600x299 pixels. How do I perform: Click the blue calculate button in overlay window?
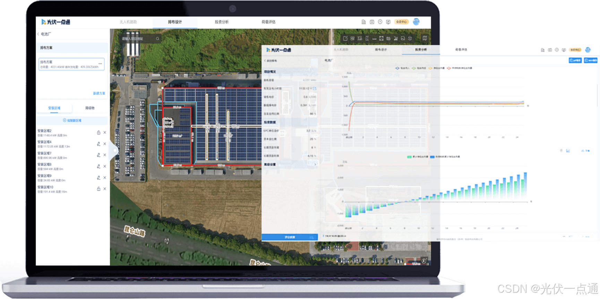[290, 237]
